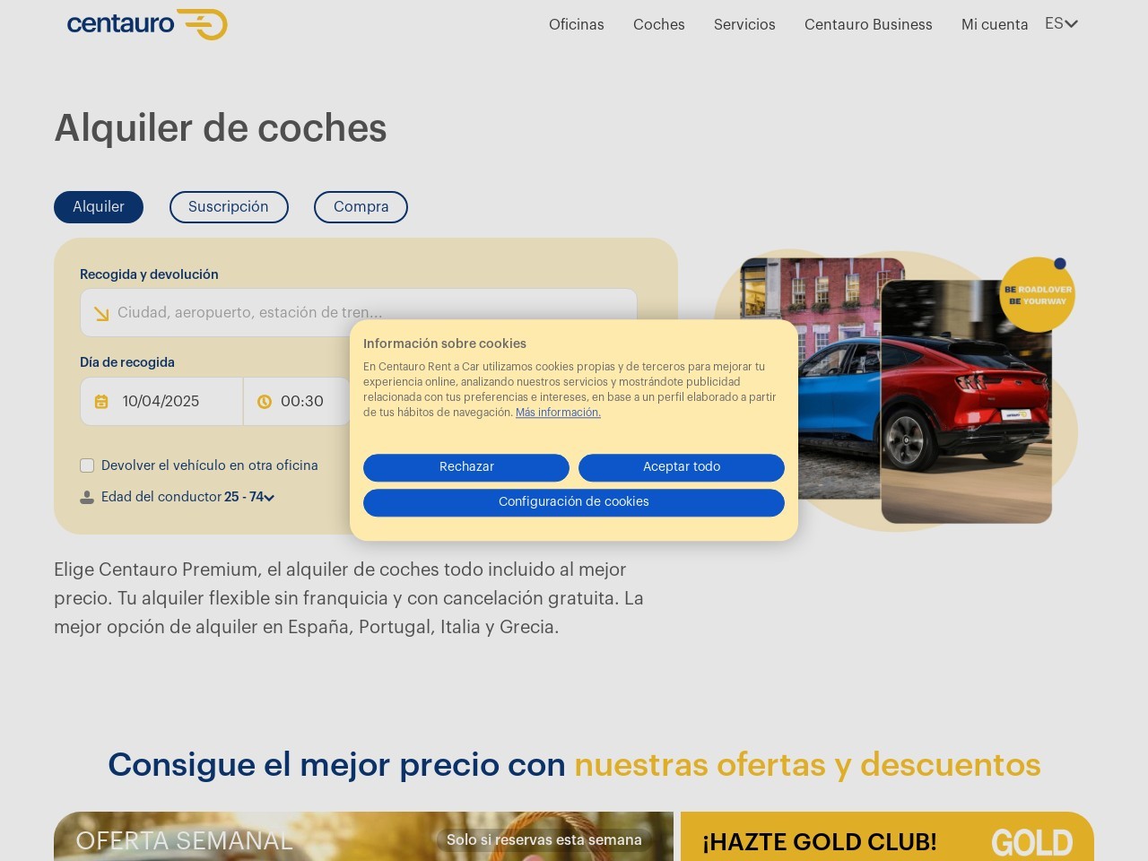1148x861 pixels.
Task: Open the ¡Hazte Gold Club! banner
Action: [x=887, y=837]
